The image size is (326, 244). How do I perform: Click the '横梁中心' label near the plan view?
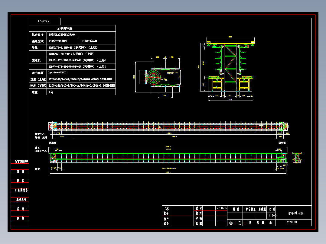[x=40, y=134]
